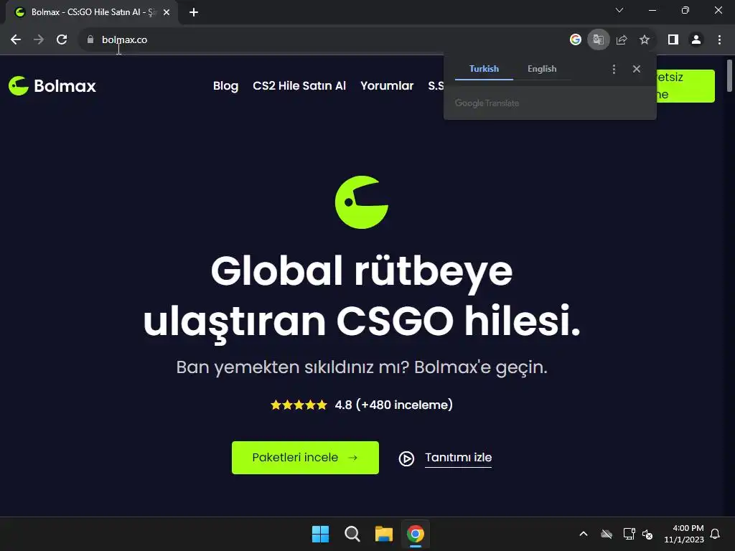Click 4.8 (+480 inceleme) text
735x551 pixels.
394,405
